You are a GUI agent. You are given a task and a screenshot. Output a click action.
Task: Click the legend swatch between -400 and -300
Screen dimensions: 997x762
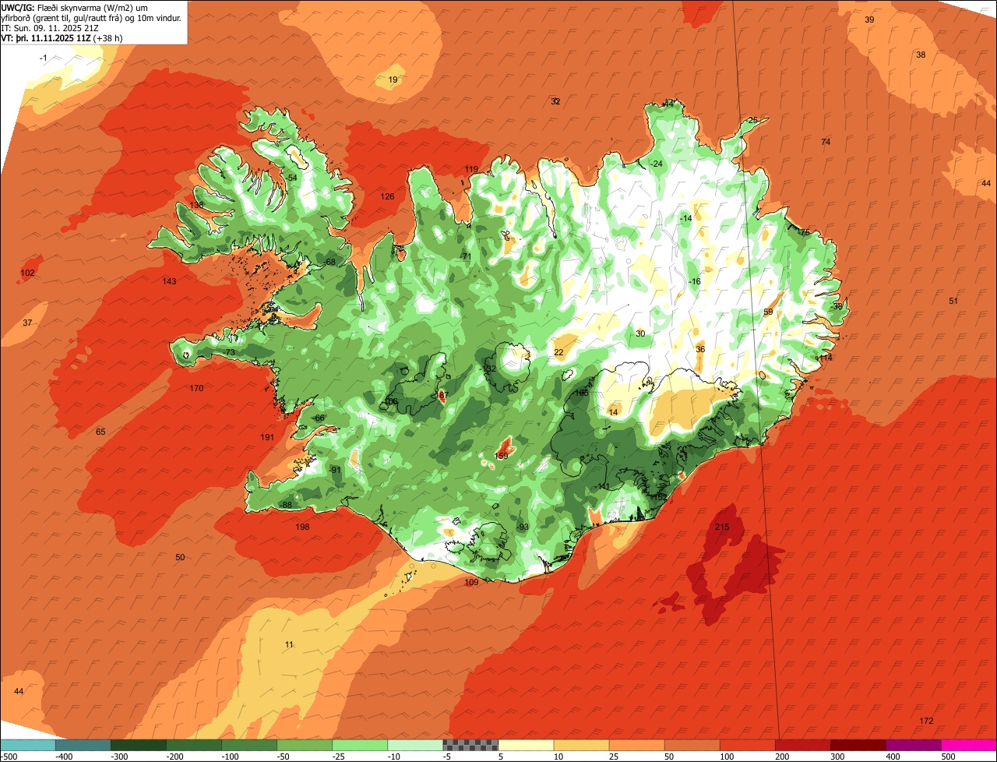83,745
